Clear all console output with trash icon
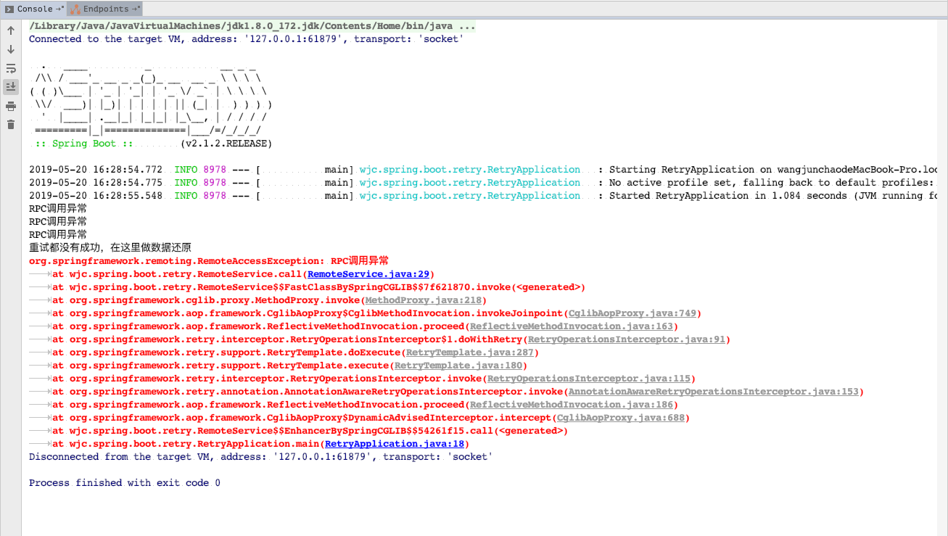This screenshot has height=536, width=948. click(x=10, y=124)
